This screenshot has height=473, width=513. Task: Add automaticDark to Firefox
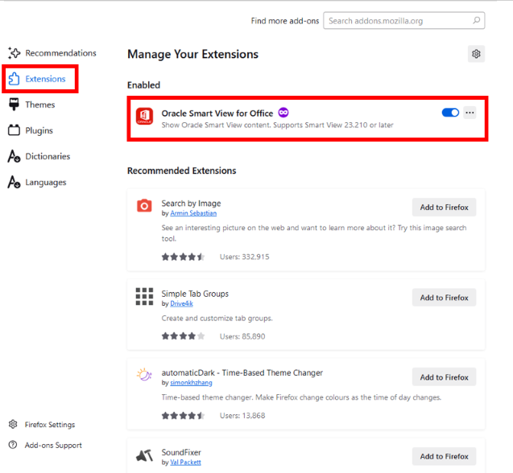click(x=444, y=377)
